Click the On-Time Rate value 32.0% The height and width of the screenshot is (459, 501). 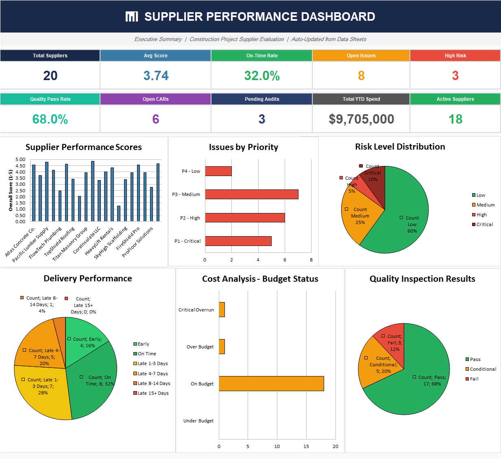[x=262, y=76]
